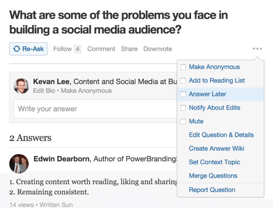The width and height of the screenshot is (273, 208).
Task: Click Kevan Lee's profile picture
Action: 21,86
